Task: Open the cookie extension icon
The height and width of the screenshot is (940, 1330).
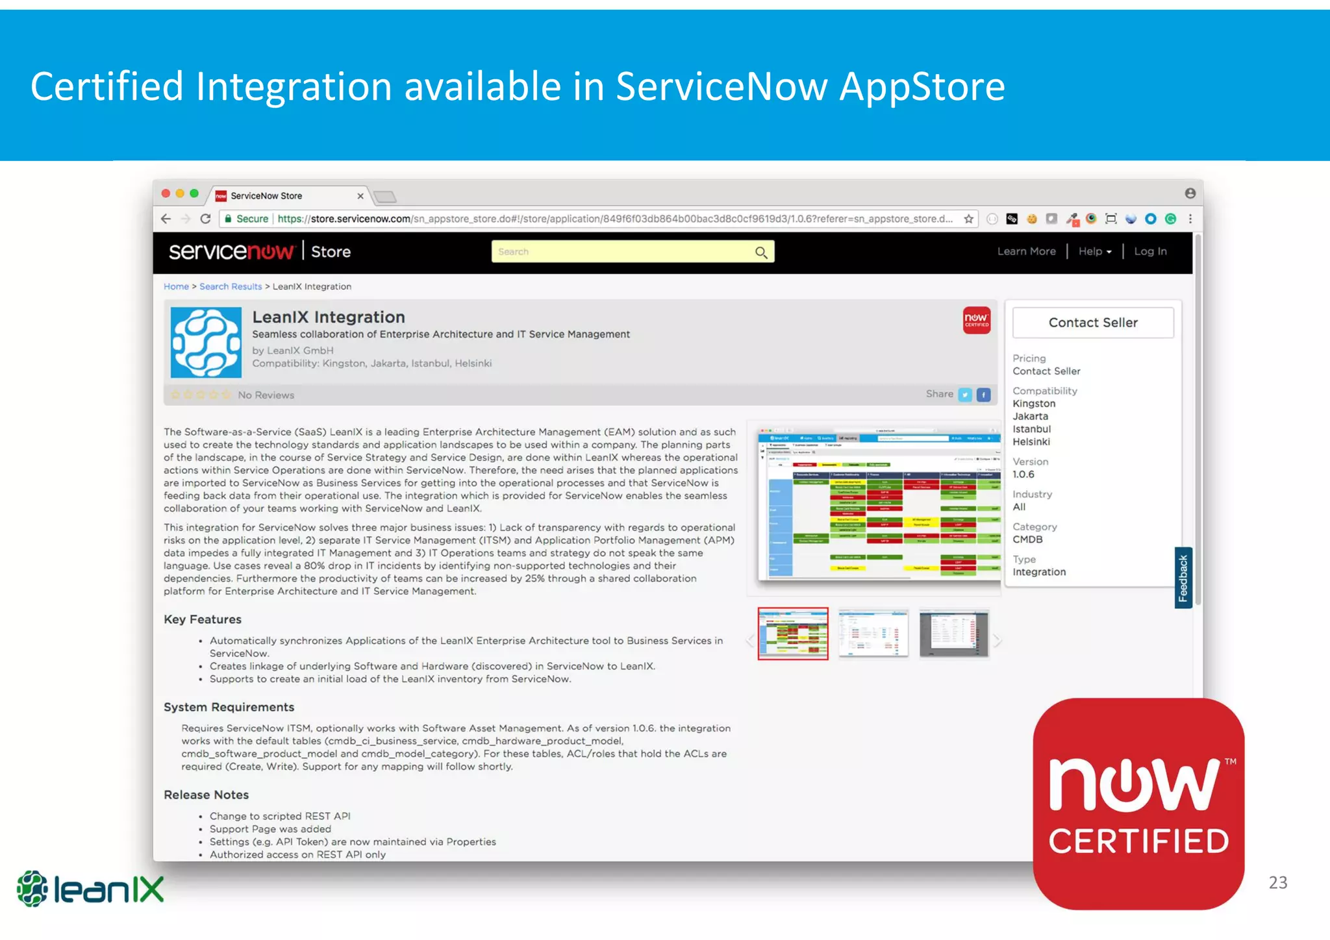Action: pos(1032,219)
